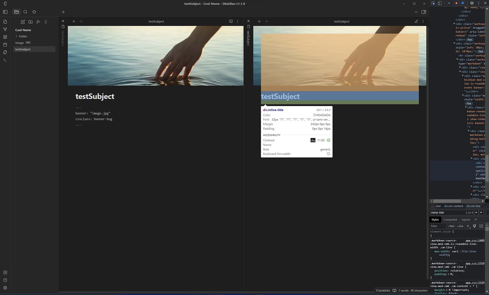Open the daily note calendar icon
Viewport: 489px width, 295px height.
click(5, 45)
